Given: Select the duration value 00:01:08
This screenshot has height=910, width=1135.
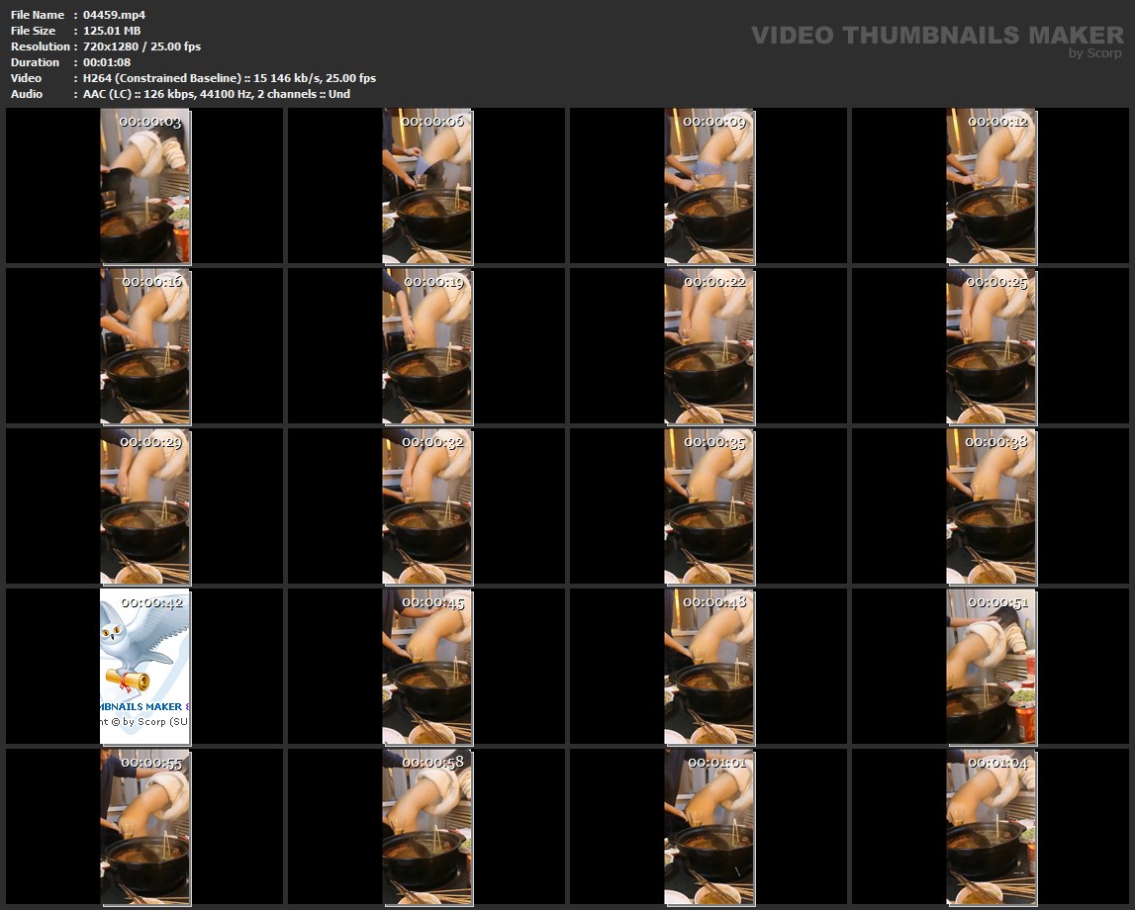Looking at the screenshot, I should 107,62.
